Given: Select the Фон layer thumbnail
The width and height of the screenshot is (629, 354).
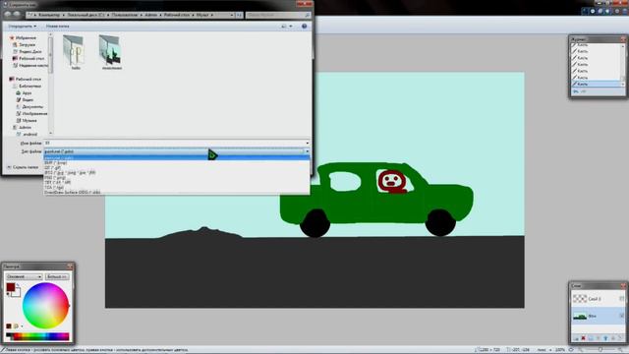Looking at the screenshot, I should 580,316.
